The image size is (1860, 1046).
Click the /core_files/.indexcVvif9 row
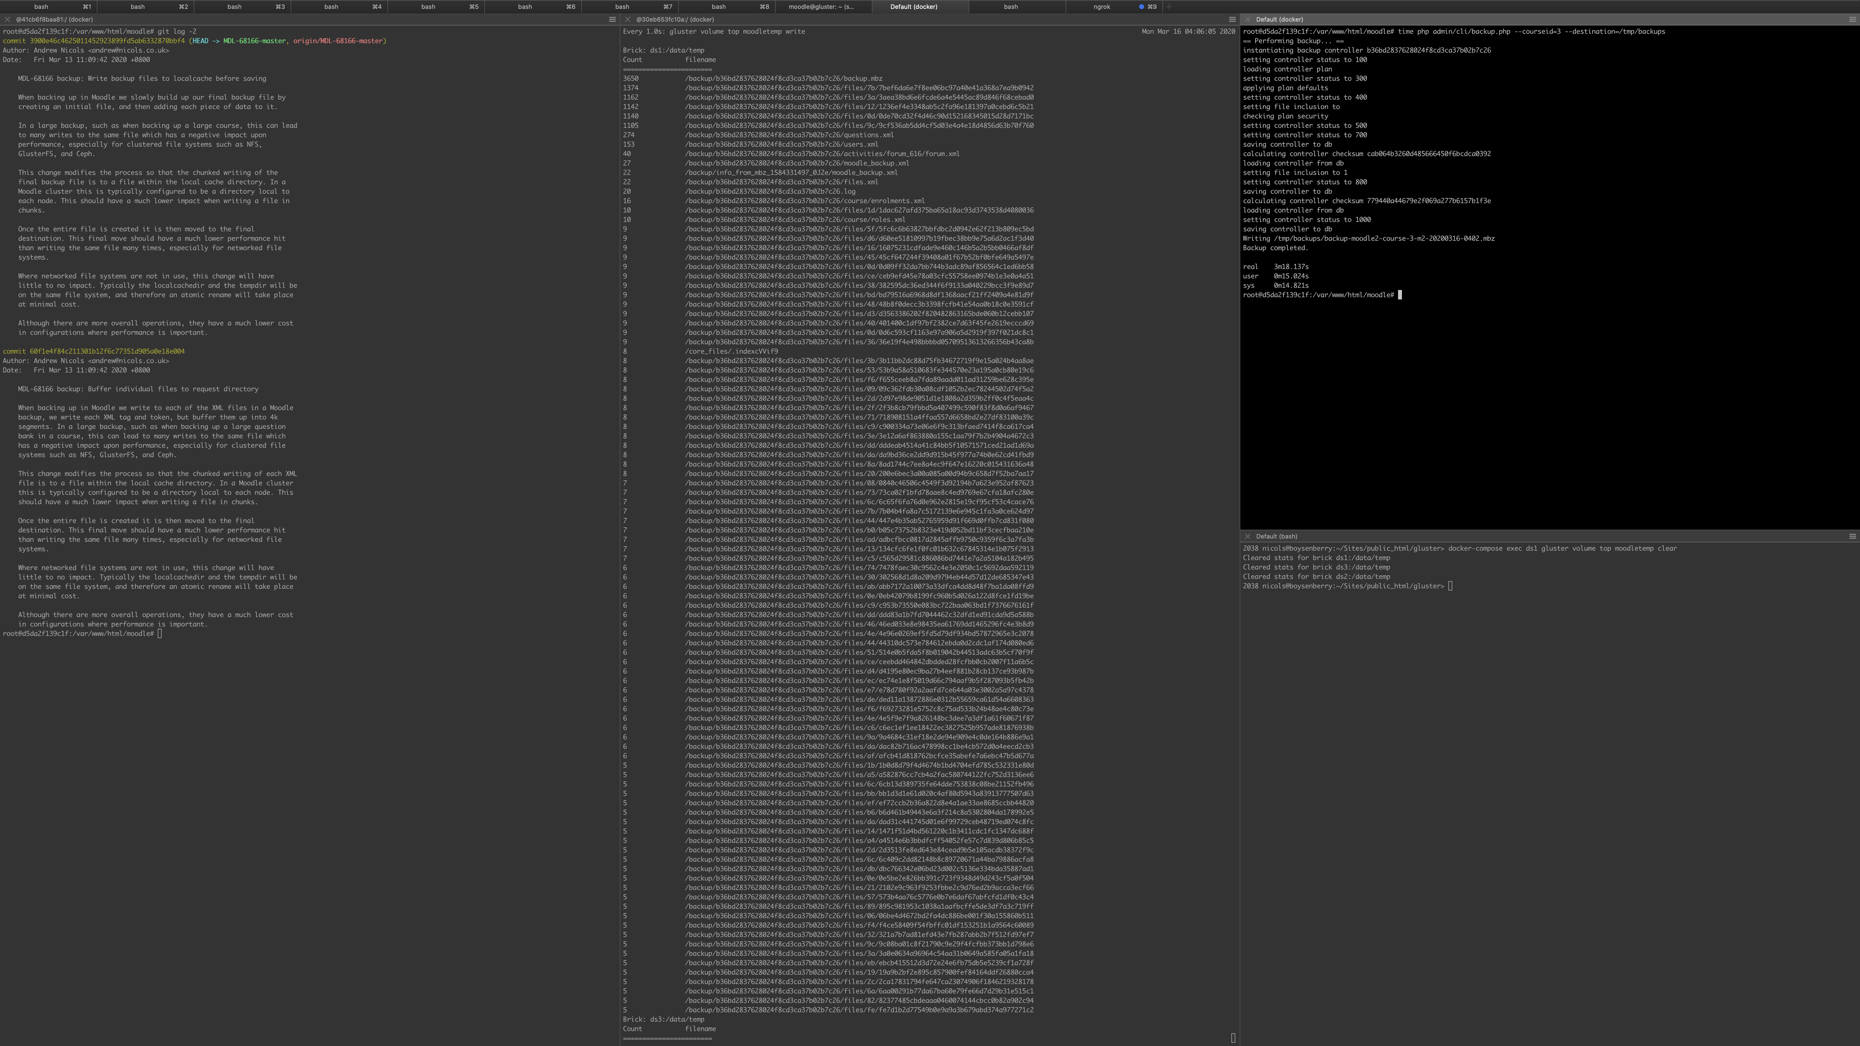coord(700,351)
